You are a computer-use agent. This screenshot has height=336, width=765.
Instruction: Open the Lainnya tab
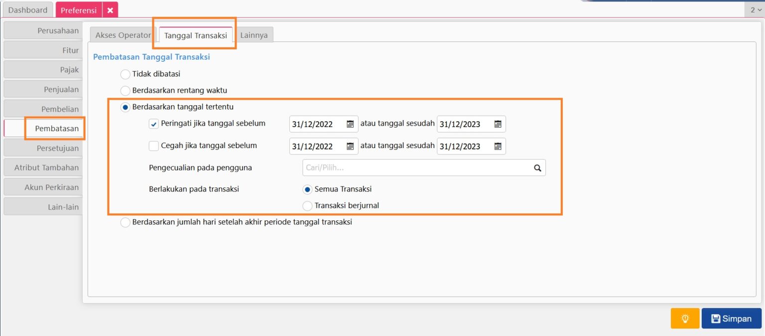[x=255, y=35]
